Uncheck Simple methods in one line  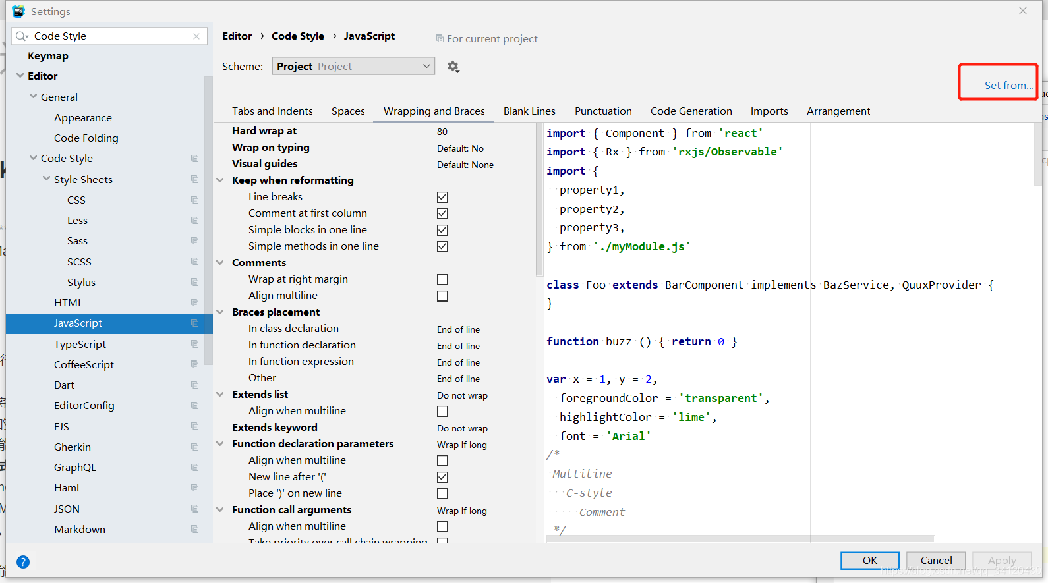[x=442, y=246]
